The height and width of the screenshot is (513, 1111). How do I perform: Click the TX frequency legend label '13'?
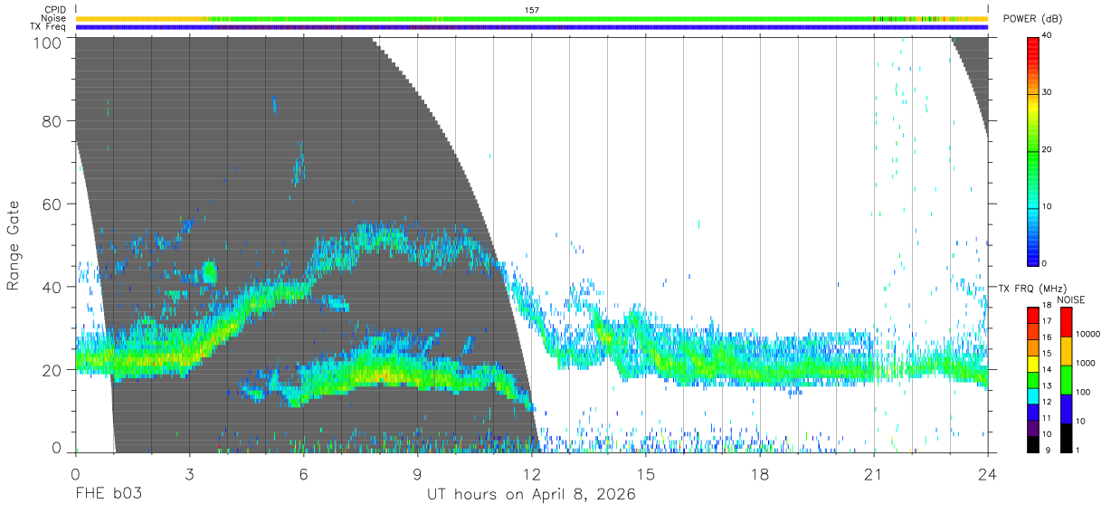pyautogui.click(x=1047, y=386)
